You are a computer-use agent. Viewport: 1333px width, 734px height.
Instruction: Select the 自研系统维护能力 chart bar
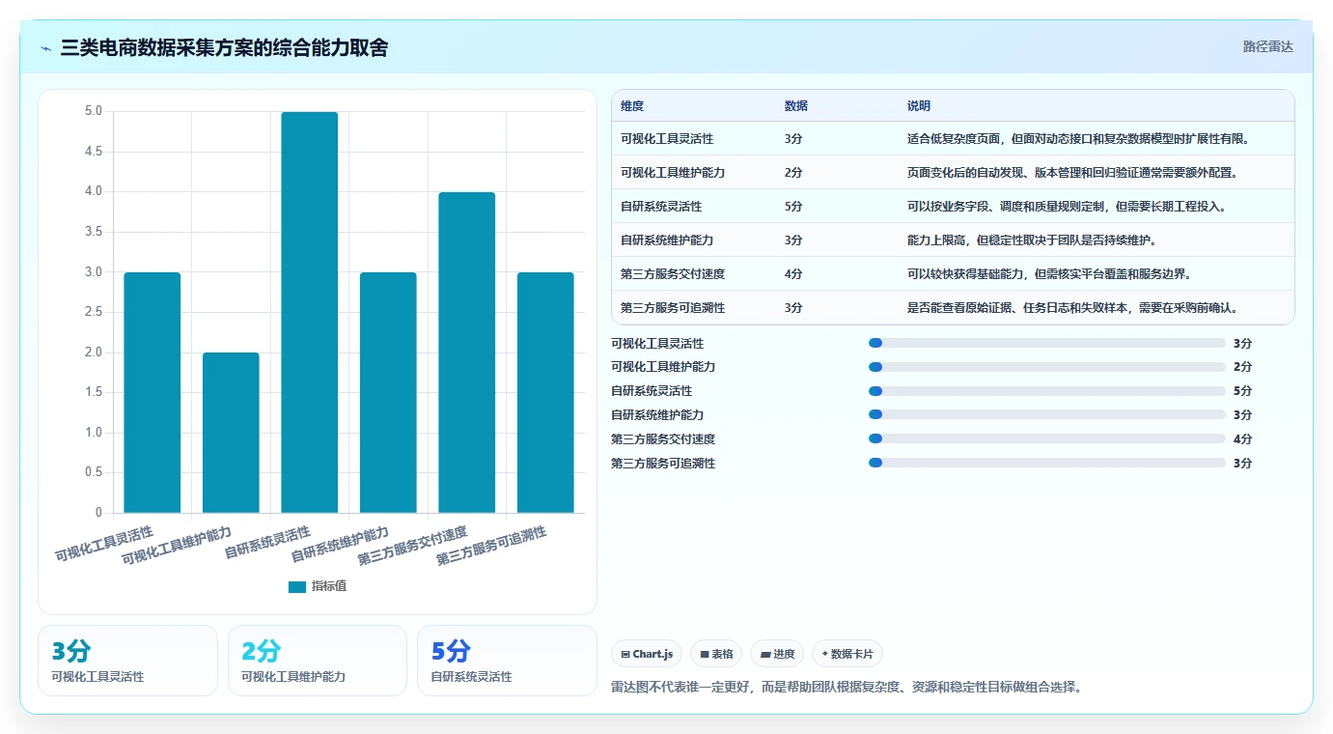pos(388,392)
